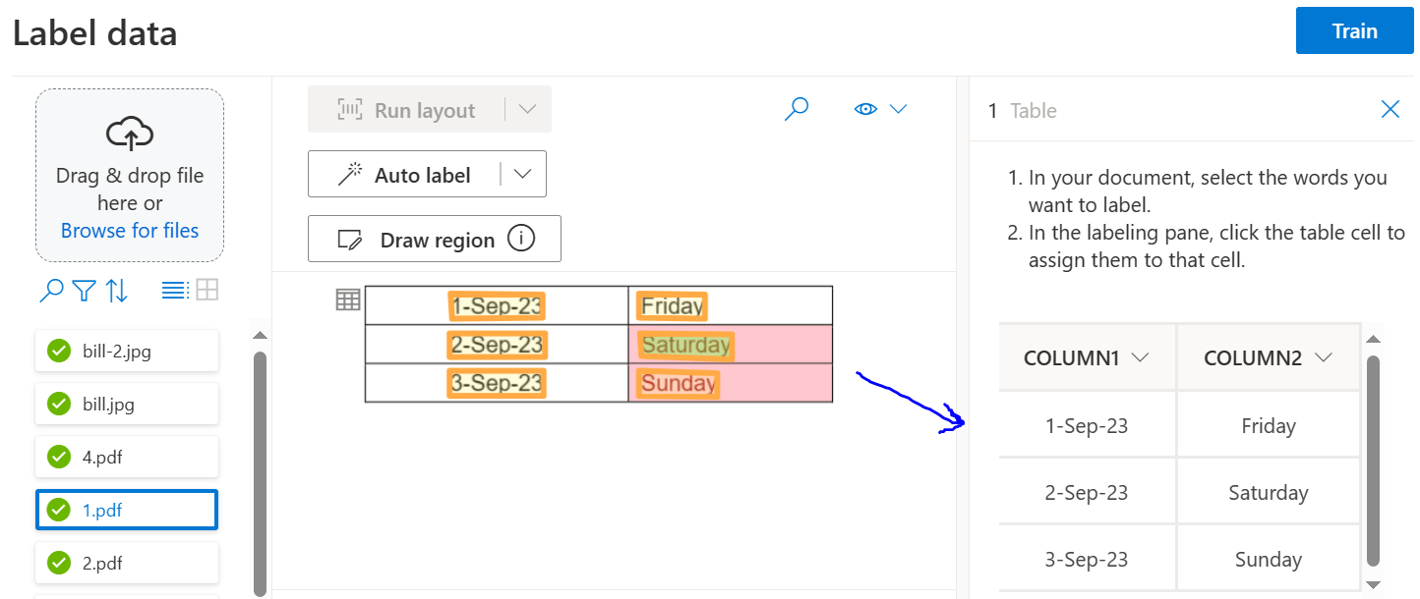Viewport: 1420px width, 599px height.
Task: Open the Run layout dropdown
Action: click(528, 108)
